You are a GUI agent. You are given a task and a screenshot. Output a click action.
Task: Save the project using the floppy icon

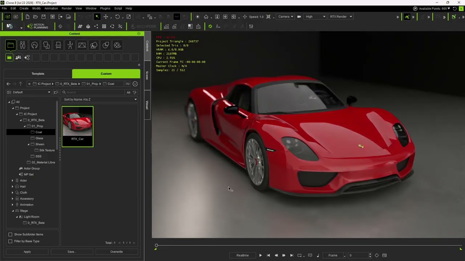point(44,17)
